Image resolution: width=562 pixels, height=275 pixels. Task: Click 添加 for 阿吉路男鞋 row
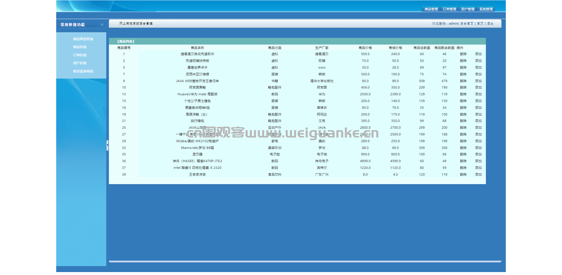coord(478,87)
